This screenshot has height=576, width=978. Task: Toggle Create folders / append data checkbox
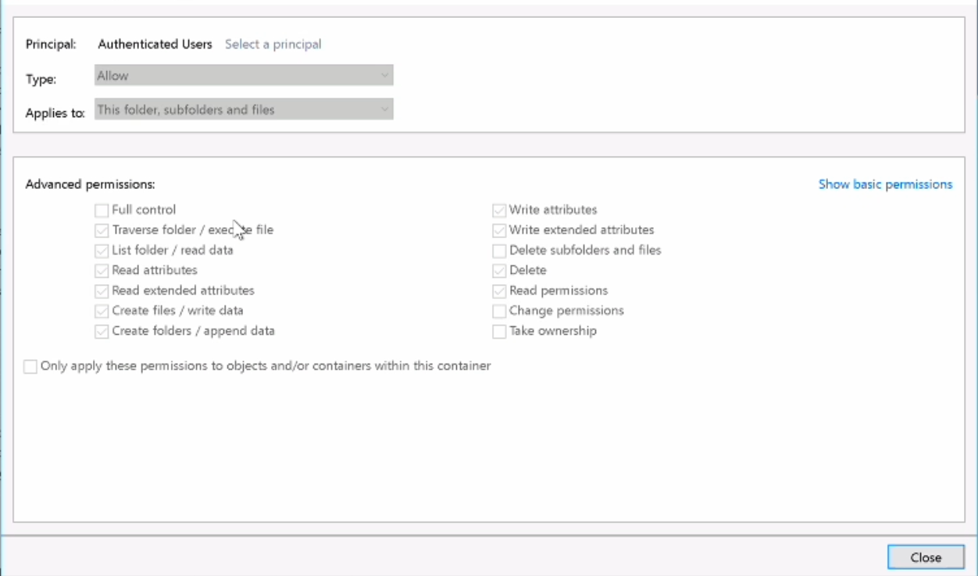click(x=102, y=332)
